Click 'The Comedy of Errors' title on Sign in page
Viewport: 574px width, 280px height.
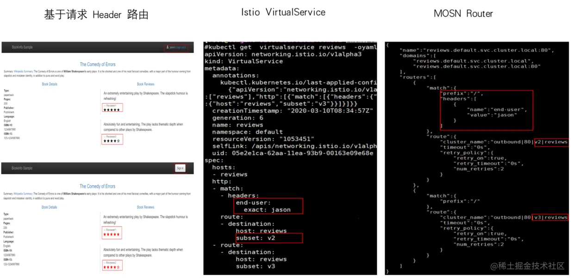98,186
